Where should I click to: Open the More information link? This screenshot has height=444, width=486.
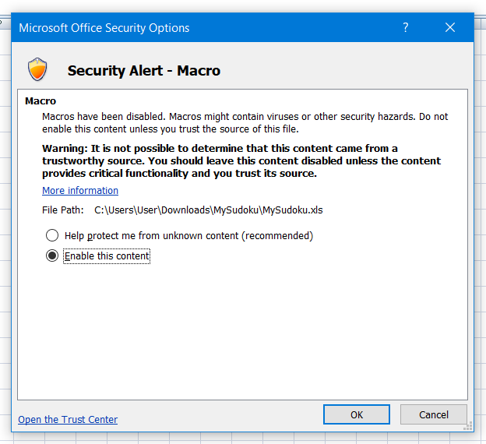[80, 190]
